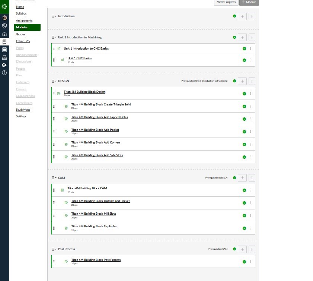Click the View Progress button
313x281 pixels.
(226, 2)
